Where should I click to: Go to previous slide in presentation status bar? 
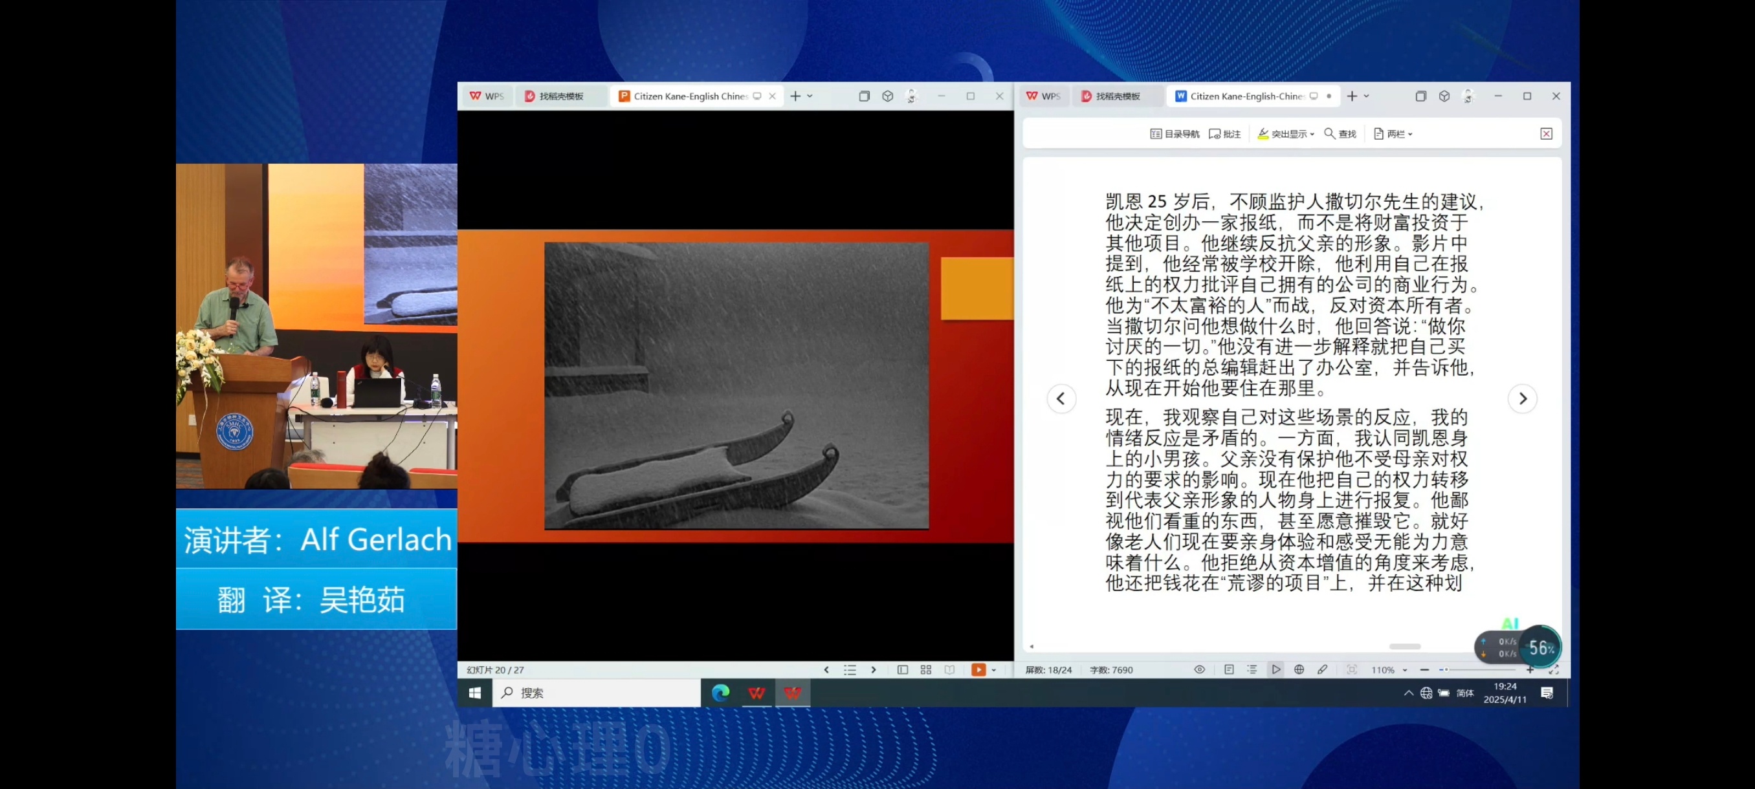[826, 670]
